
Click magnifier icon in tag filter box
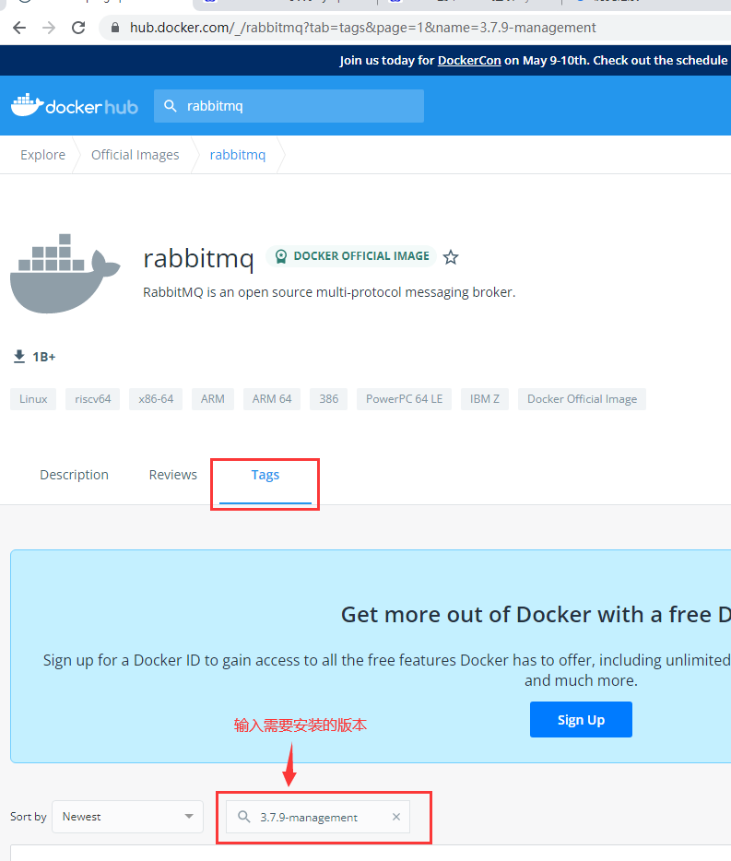(x=244, y=817)
